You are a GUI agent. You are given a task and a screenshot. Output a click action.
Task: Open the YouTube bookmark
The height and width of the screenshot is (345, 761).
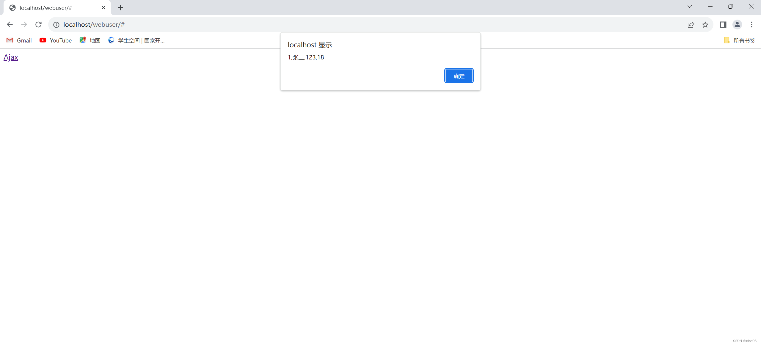click(x=56, y=40)
